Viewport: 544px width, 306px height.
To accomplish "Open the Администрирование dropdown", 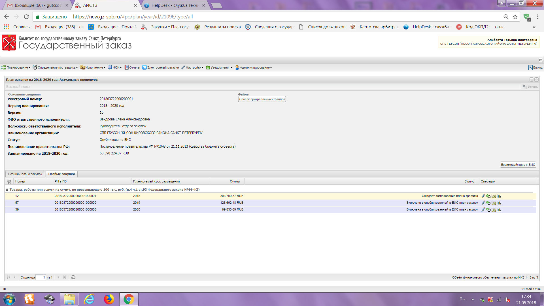I will click(x=254, y=67).
